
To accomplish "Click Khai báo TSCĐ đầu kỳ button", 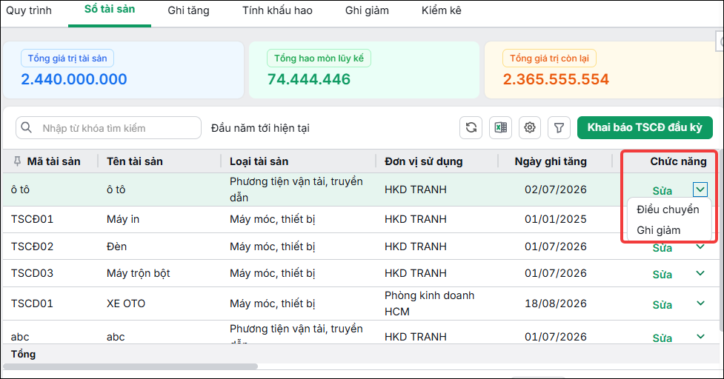I will (645, 128).
